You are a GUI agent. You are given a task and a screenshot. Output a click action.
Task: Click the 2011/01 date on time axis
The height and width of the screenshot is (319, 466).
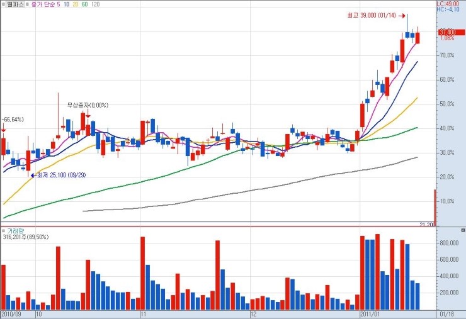click(x=369, y=313)
